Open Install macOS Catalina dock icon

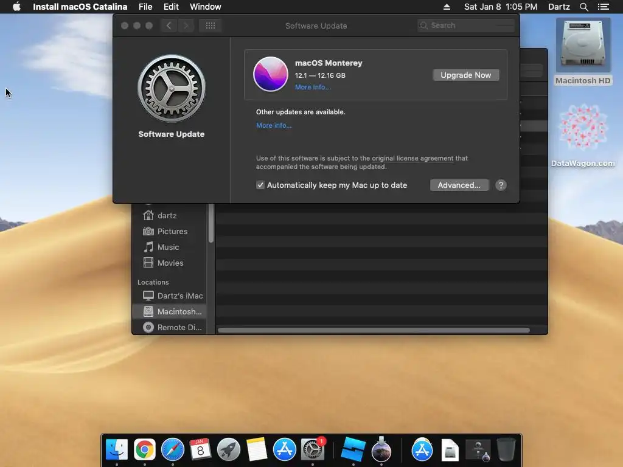coord(381,449)
